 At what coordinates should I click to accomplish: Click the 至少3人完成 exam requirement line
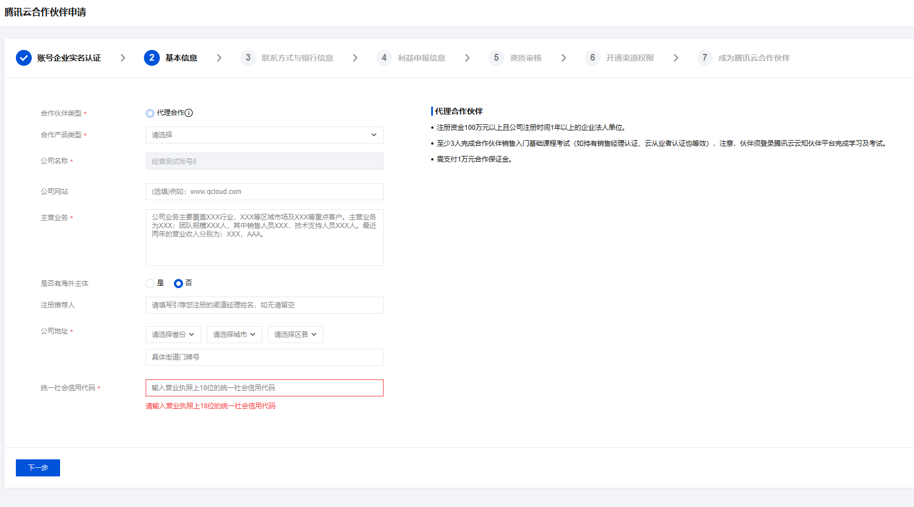661,143
